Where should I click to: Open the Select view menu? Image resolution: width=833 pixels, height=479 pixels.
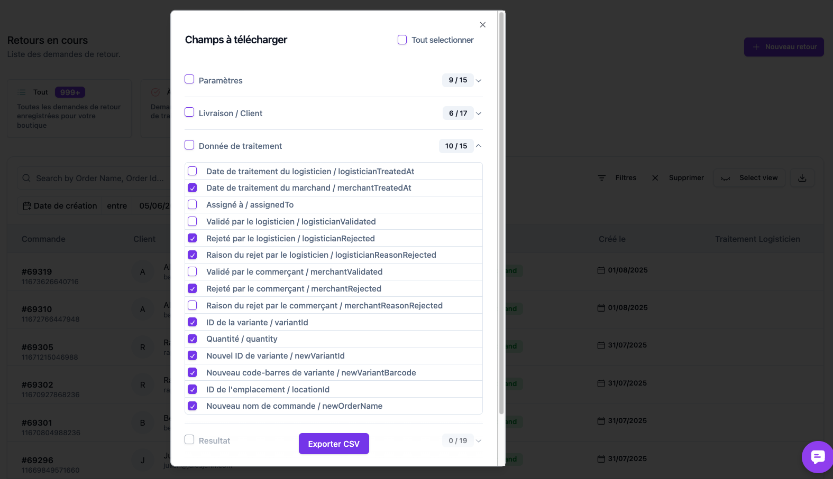click(749, 178)
